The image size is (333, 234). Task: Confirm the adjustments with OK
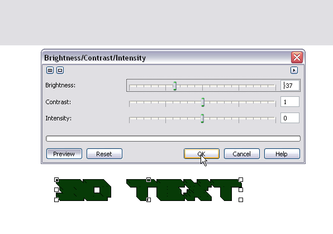202,154
